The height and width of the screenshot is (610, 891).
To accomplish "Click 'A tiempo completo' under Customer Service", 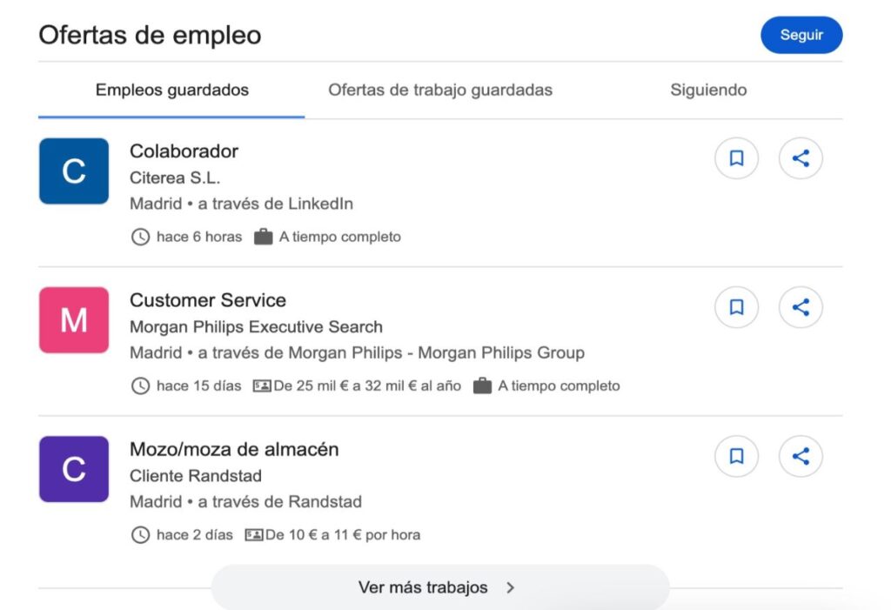I will [x=559, y=385].
